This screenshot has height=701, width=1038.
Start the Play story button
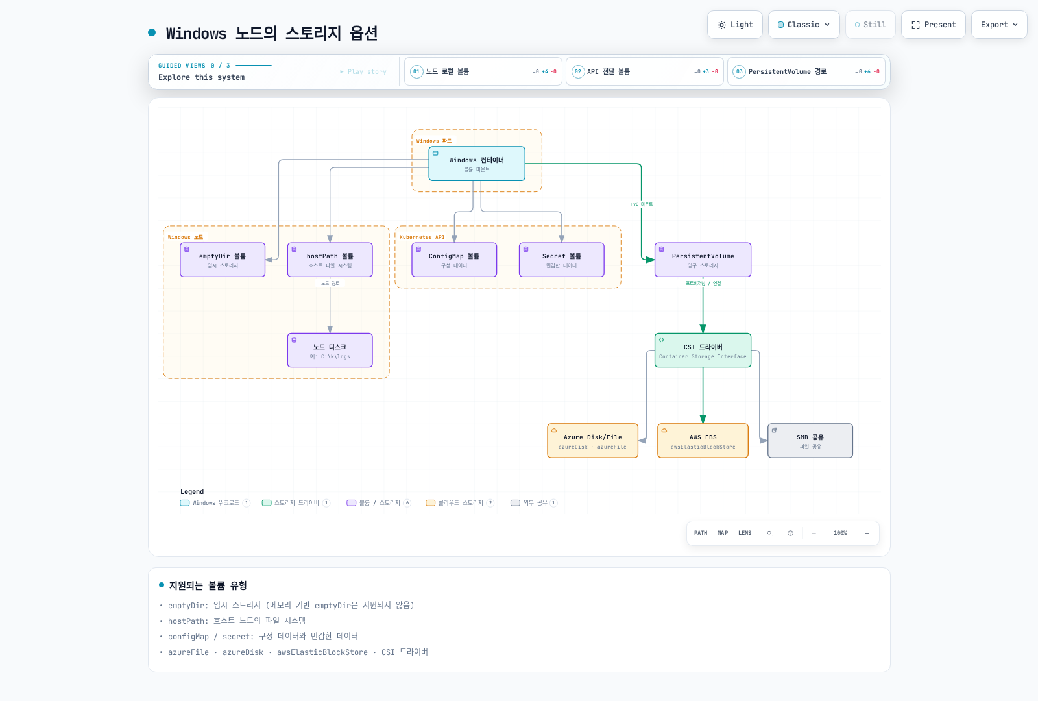pyautogui.click(x=363, y=72)
